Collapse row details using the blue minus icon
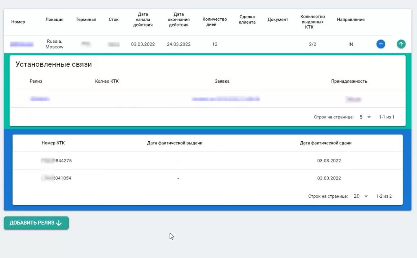417x258 pixels. pyautogui.click(x=380, y=44)
